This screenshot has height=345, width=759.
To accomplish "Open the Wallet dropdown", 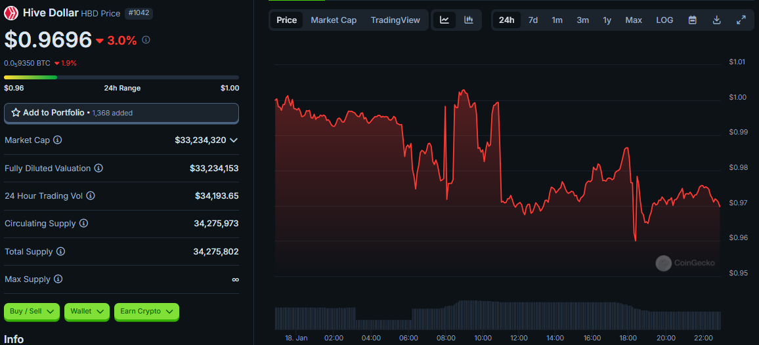I will click(x=87, y=312).
